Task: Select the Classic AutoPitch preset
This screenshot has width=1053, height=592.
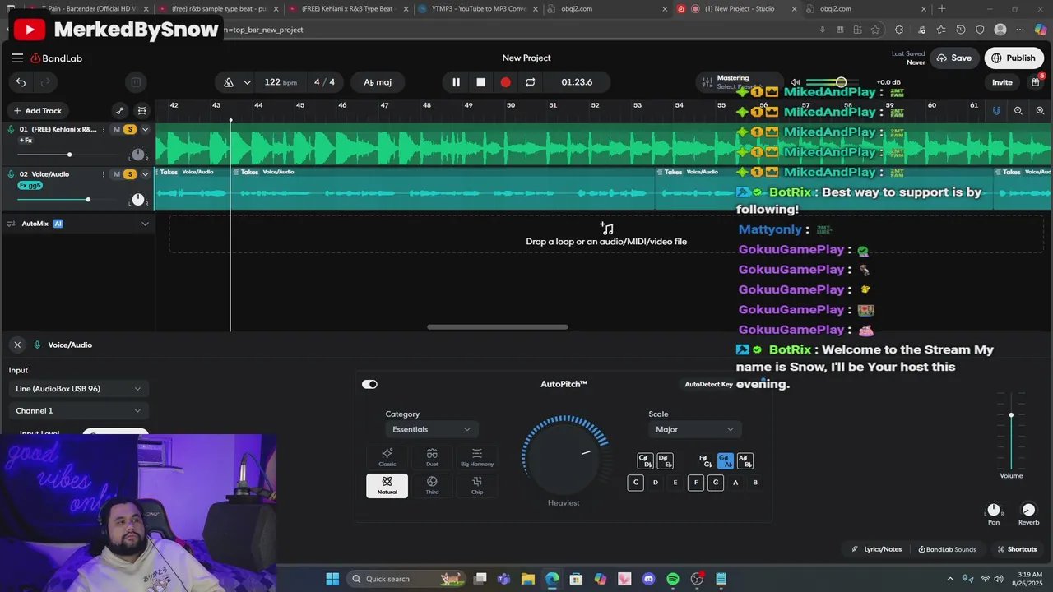Action: pos(387,457)
